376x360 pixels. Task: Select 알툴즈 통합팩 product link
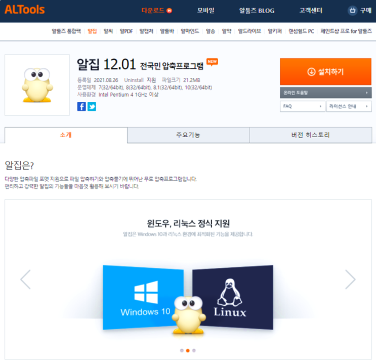point(66,31)
